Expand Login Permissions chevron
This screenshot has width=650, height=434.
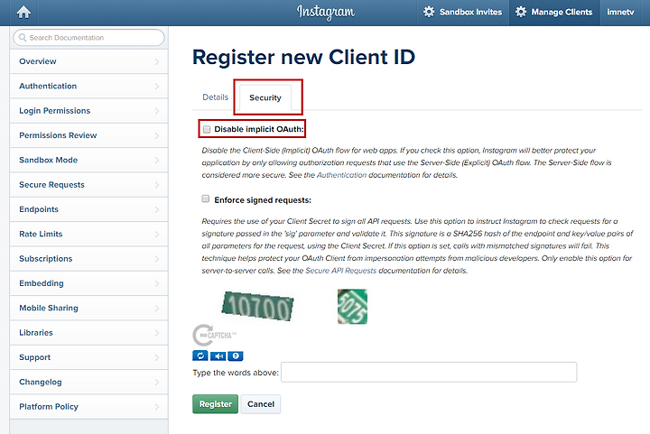(157, 111)
